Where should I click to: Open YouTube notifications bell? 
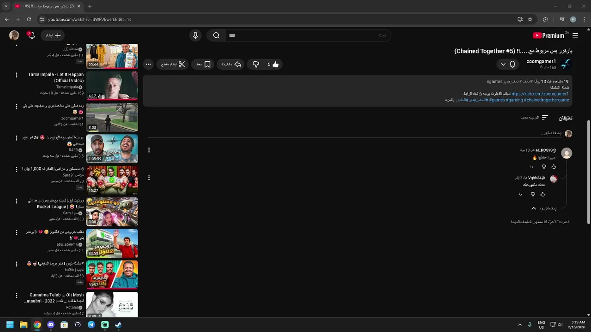coord(31,36)
